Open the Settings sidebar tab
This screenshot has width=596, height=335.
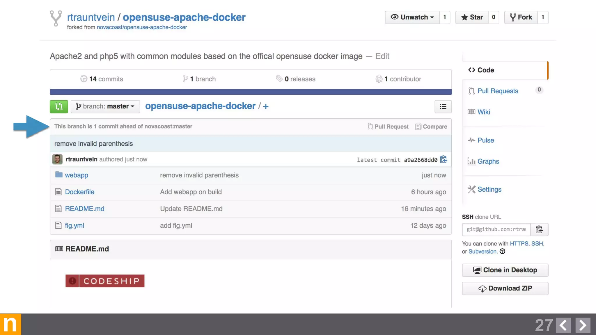click(489, 189)
